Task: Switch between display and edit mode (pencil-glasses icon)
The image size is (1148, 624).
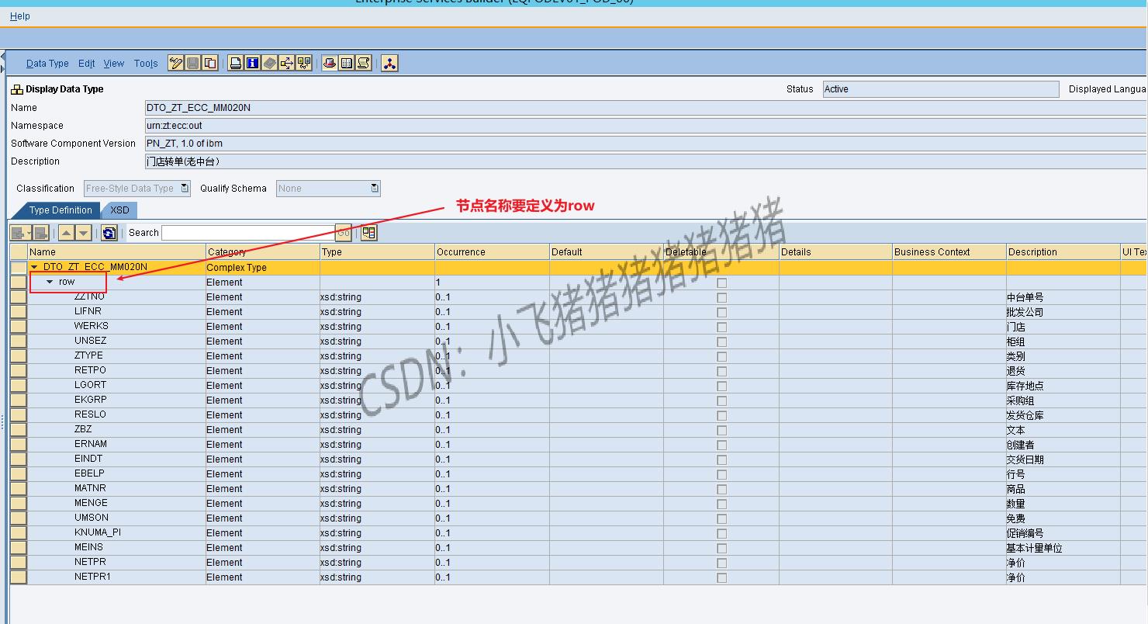Action: [177, 64]
